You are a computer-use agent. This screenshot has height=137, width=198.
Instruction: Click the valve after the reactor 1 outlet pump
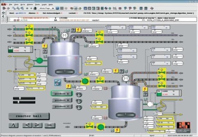tap(100, 80)
